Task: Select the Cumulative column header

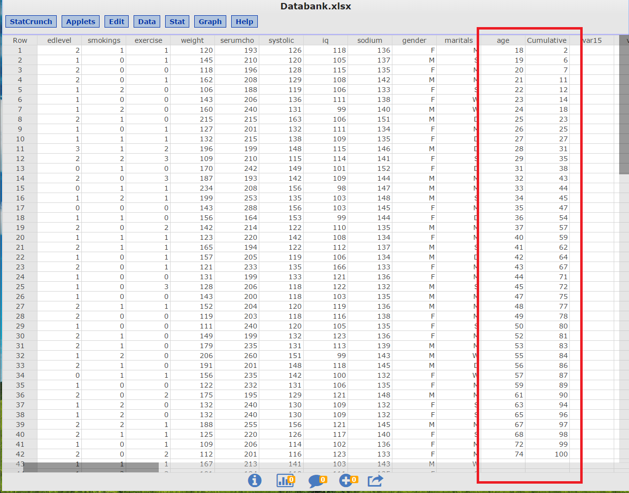Action: tap(547, 40)
